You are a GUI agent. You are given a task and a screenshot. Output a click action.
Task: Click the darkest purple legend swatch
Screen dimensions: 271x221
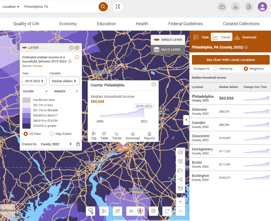click(26, 125)
